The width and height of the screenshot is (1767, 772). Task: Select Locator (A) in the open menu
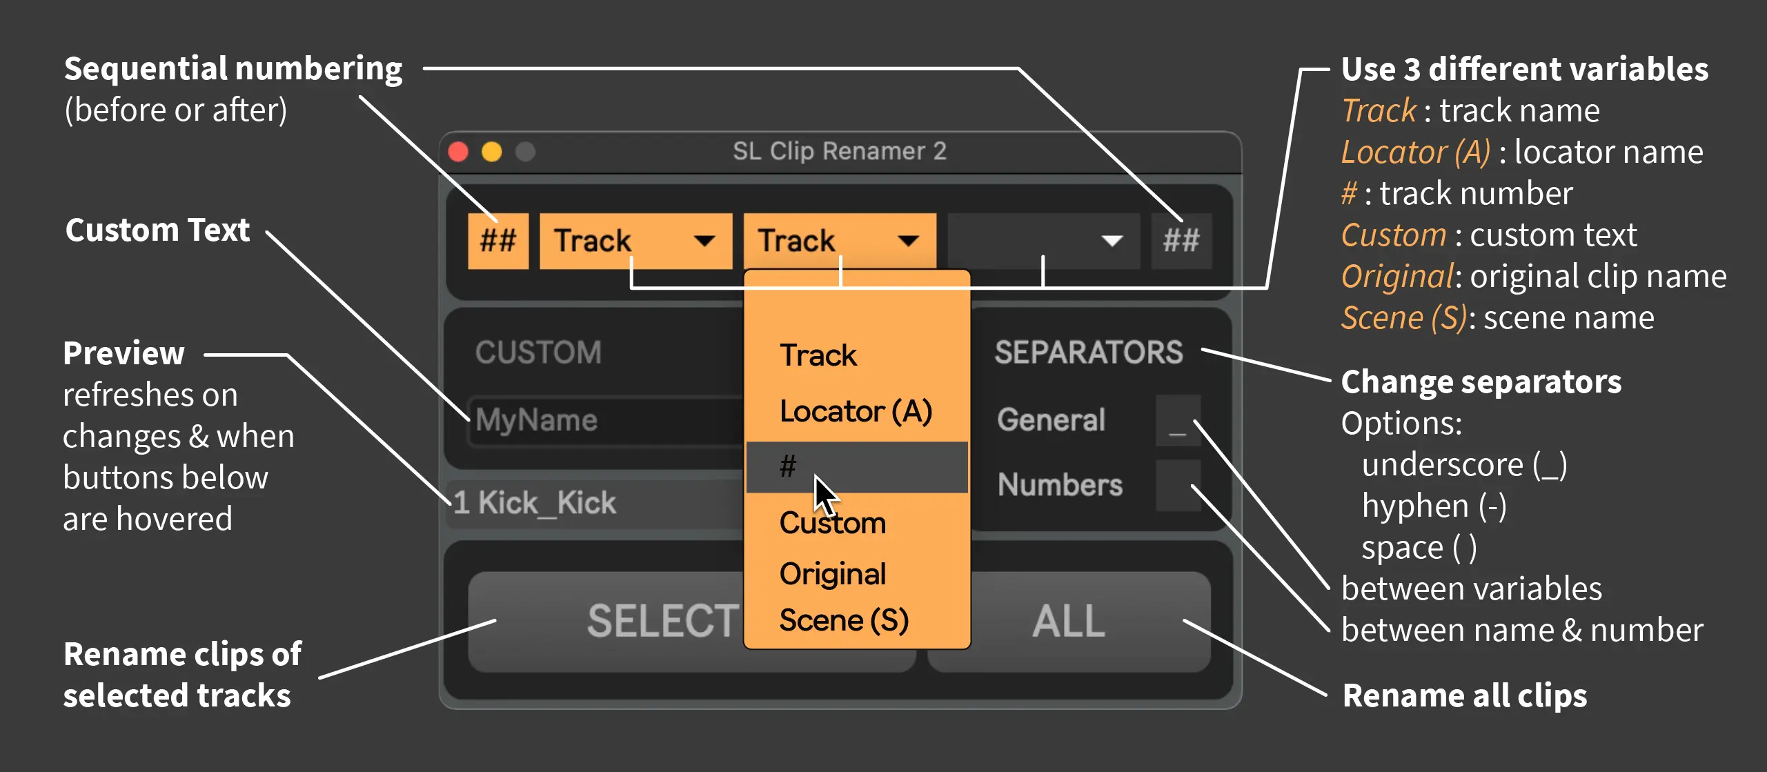point(857,411)
